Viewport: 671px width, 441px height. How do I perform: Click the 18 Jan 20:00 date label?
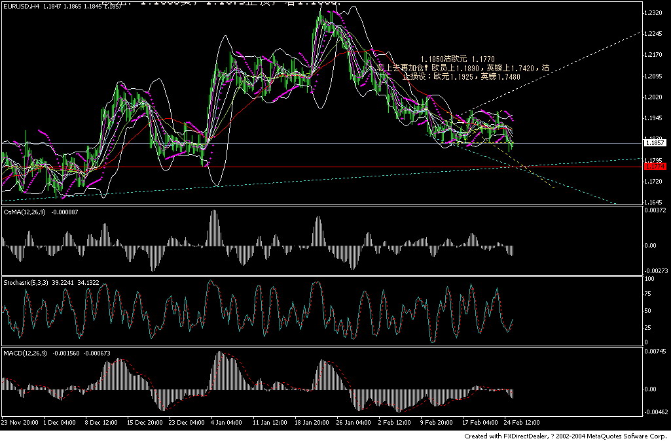312,422
